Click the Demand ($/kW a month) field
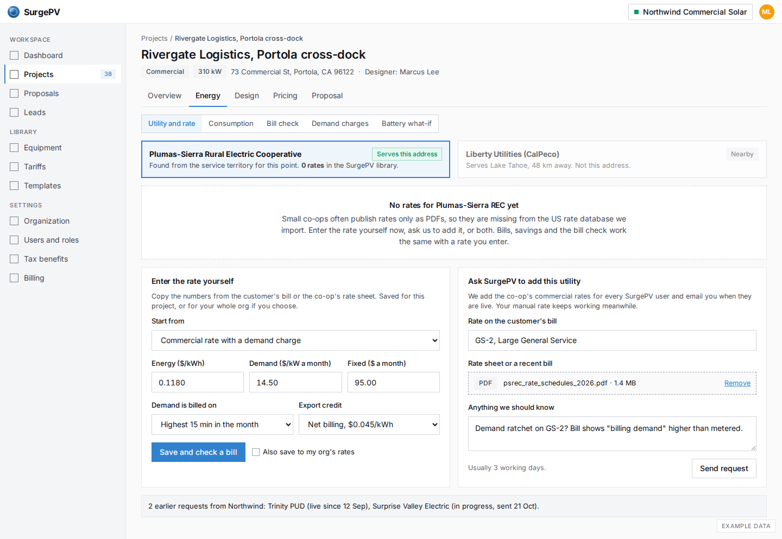Image resolution: width=782 pixels, height=539 pixels. coord(295,382)
